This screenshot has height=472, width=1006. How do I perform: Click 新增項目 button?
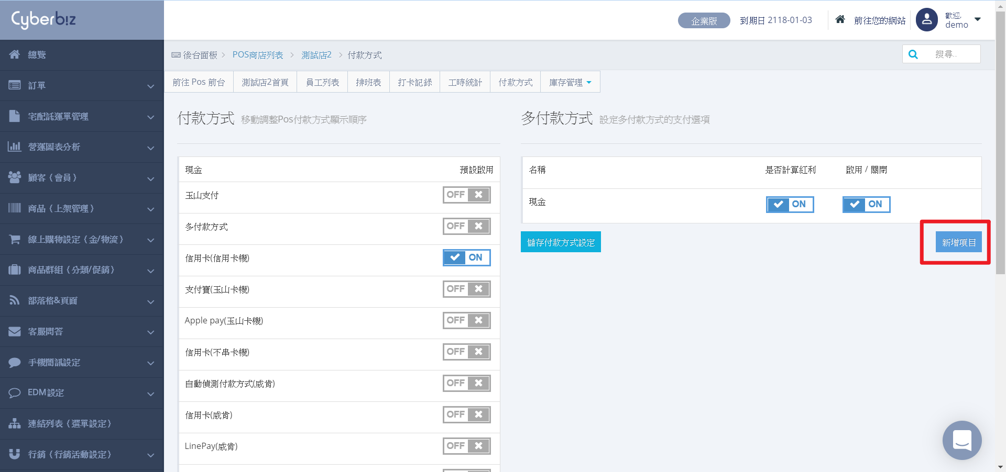959,242
